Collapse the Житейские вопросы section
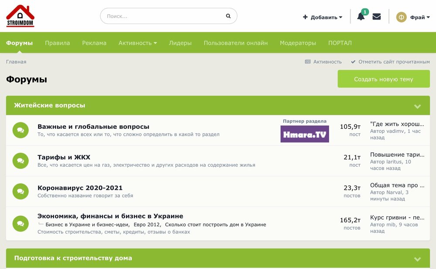 (x=417, y=106)
